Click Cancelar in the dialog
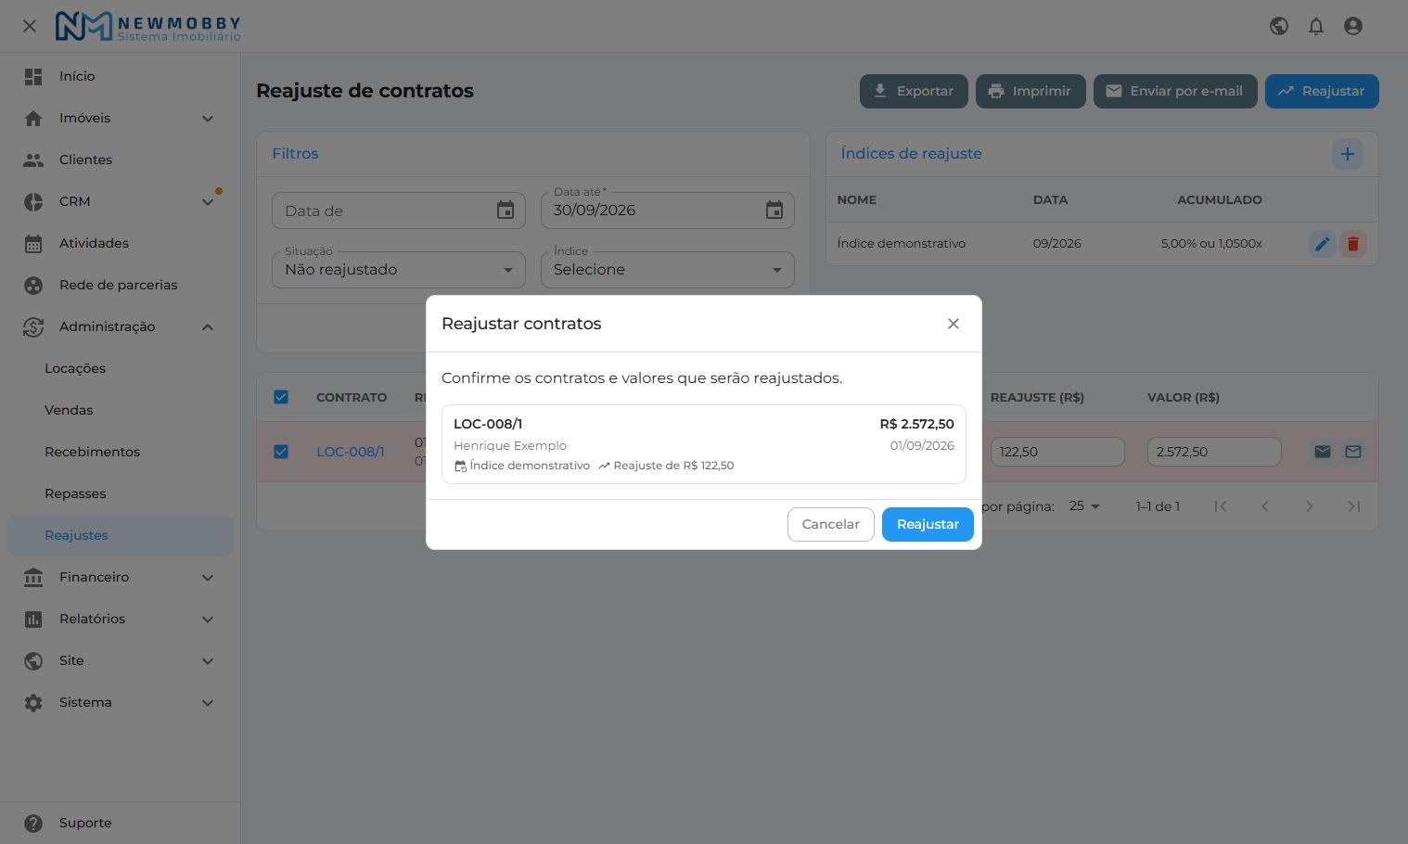This screenshot has height=844, width=1408. [831, 524]
